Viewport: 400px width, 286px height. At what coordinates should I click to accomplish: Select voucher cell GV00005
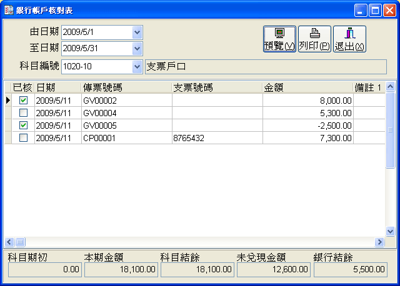pos(126,126)
